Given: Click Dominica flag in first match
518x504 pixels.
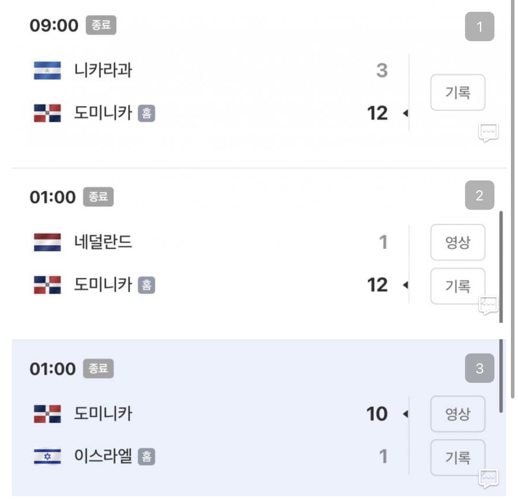Looking at the screenshot, I should pos(47,113).
